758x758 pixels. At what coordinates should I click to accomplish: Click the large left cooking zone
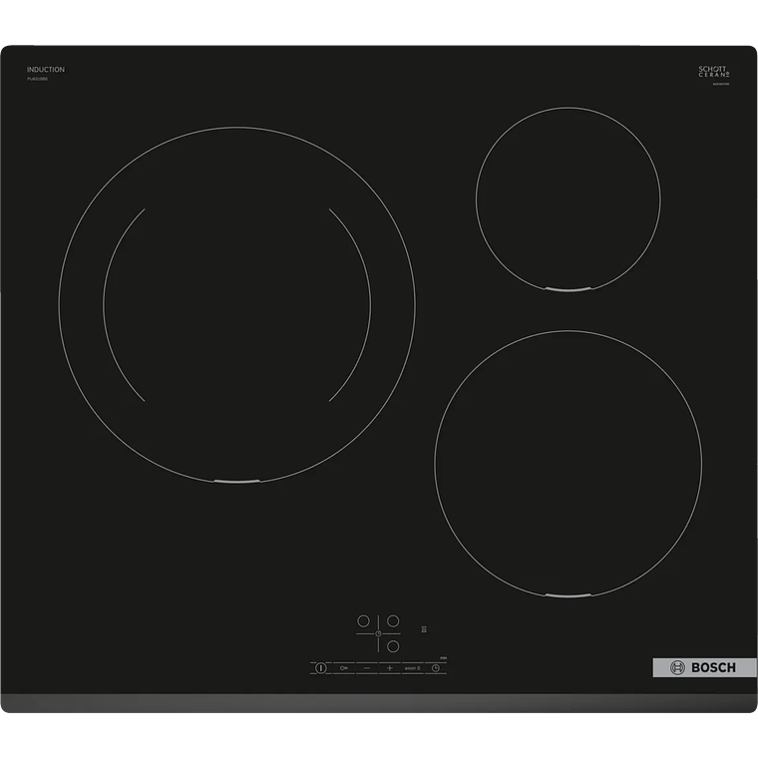tap(236, 304)
